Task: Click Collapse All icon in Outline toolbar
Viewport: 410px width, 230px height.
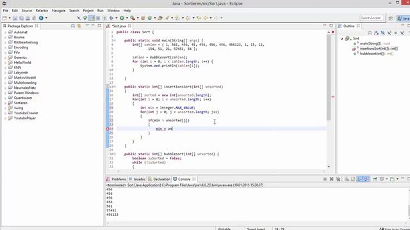Action: 370,33
